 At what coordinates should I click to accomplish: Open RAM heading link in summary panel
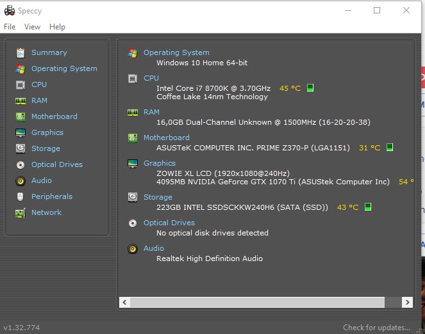[151, 112]
